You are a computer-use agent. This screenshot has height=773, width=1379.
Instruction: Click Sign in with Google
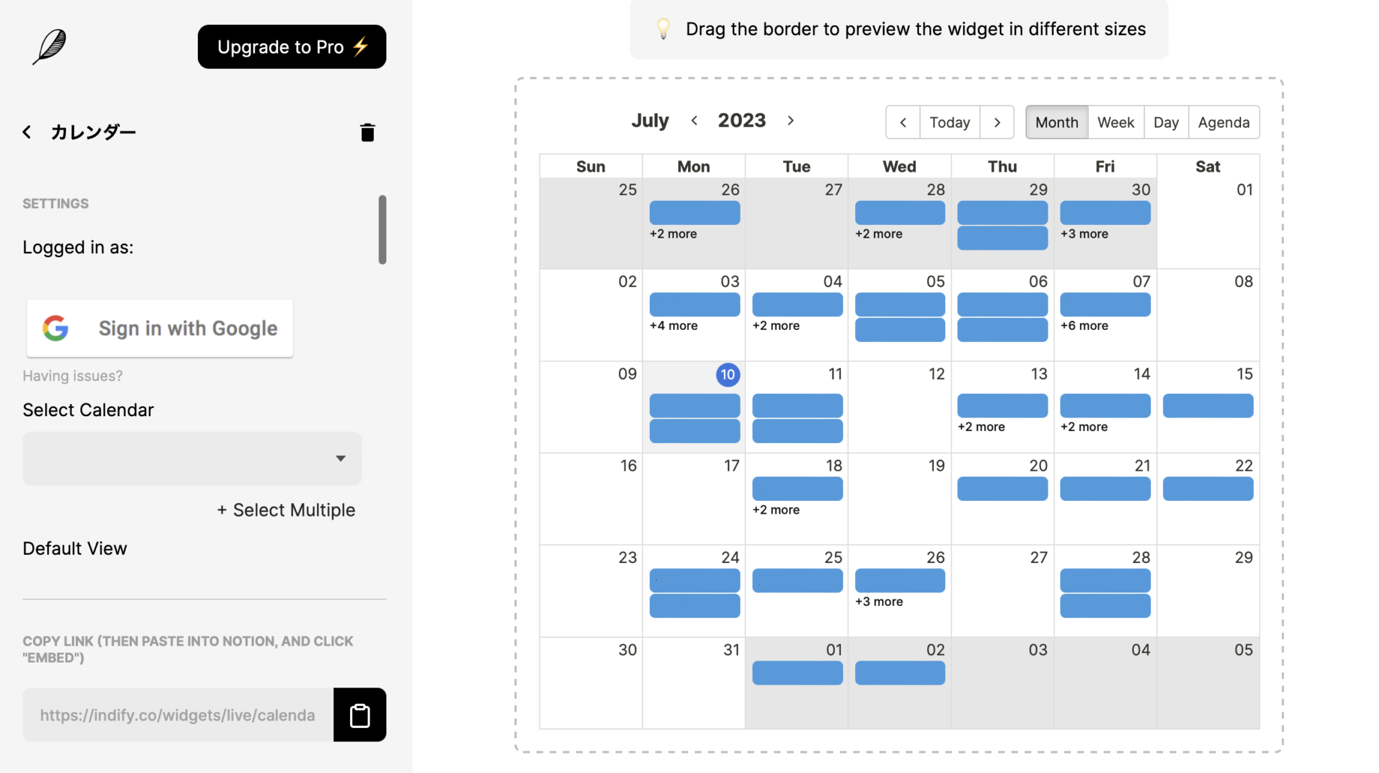160,328
